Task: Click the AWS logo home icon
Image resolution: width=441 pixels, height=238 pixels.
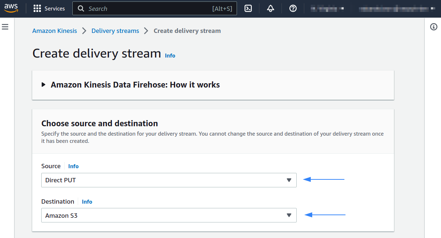Action: 11,8
